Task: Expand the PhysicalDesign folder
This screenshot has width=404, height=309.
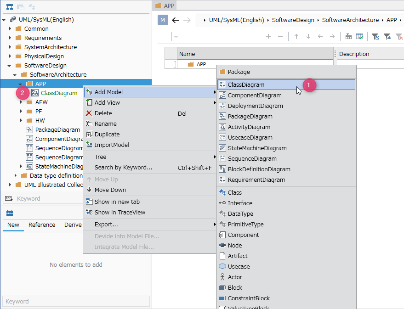Action: (10, 56)
